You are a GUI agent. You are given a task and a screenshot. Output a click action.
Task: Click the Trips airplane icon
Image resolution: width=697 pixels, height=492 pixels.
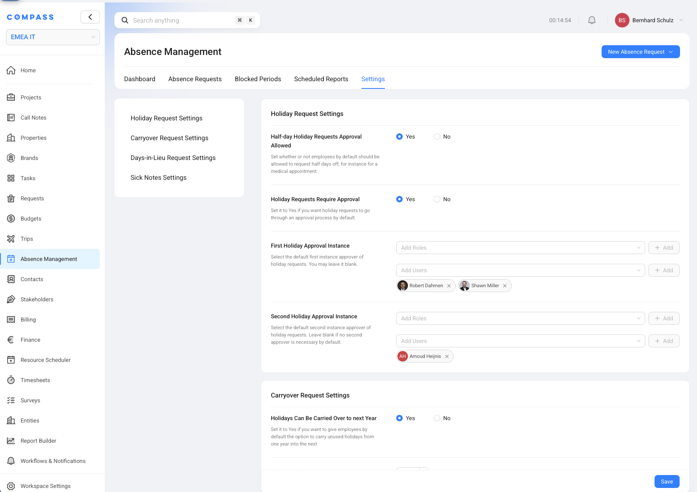point(11,239)
